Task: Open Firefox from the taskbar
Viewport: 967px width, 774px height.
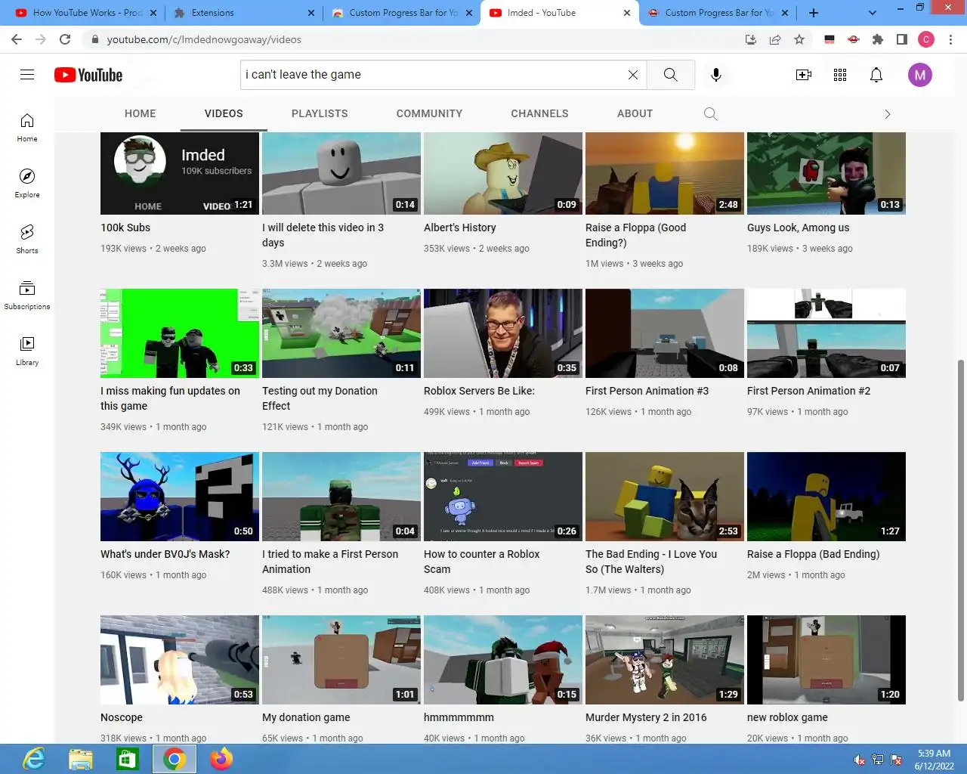Action: click(221, 759)
